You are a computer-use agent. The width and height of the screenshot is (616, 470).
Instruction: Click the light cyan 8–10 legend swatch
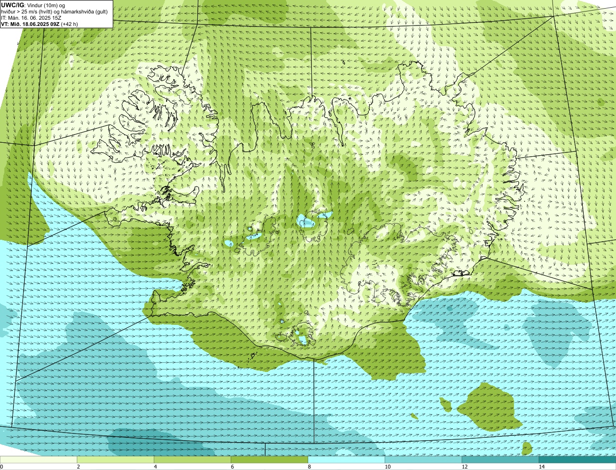(346, 459)
